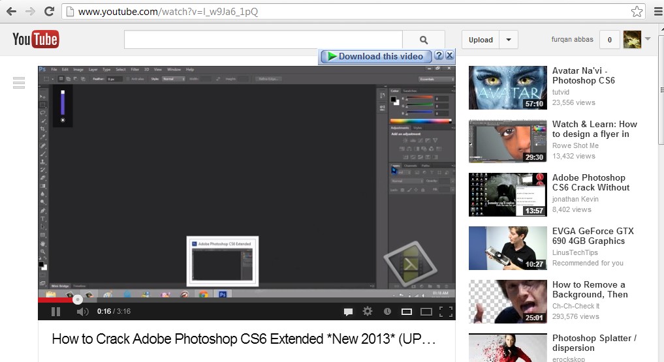Enter fullscreen mode icon
Image resolution: width=664 pixels, height=362 pixels.
[x=446, y=312]
